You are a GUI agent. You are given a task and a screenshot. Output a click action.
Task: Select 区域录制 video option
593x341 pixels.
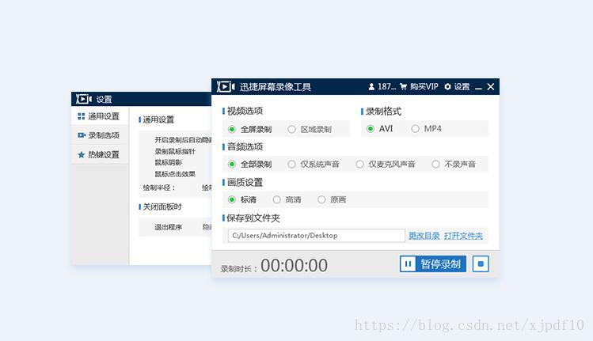point(310,129)
